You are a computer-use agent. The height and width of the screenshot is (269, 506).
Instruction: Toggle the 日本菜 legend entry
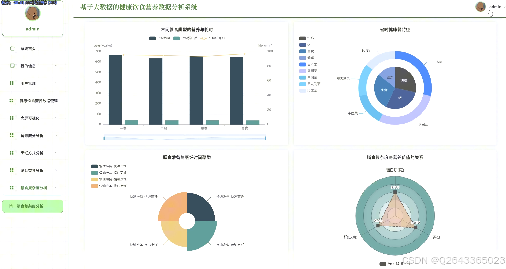pos(308,64)
